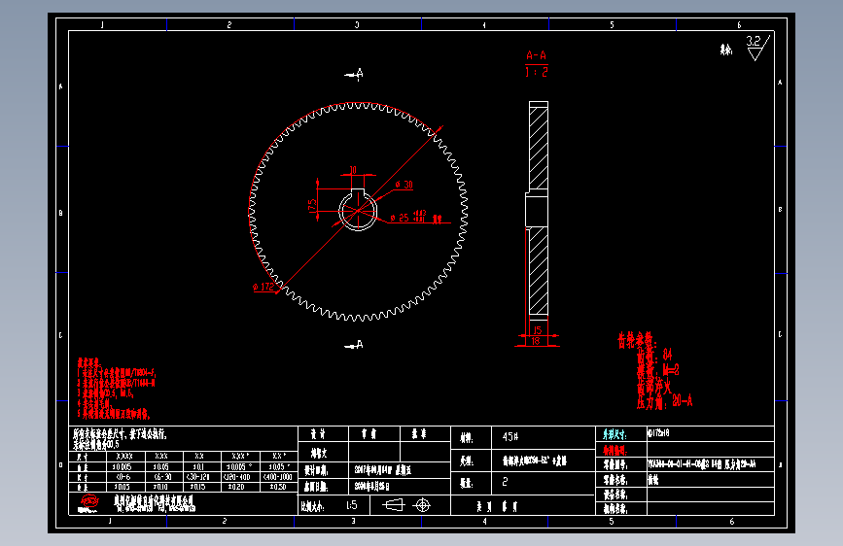
Task: Click the drawing scale value 1:5
Action: point(352,505)
